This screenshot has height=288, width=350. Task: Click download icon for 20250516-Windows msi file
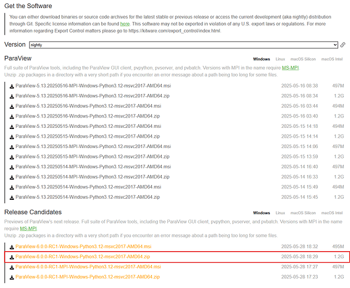12,107
